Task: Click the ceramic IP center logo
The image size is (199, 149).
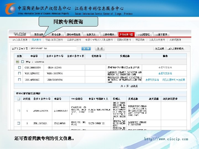Action: (10, 9)
